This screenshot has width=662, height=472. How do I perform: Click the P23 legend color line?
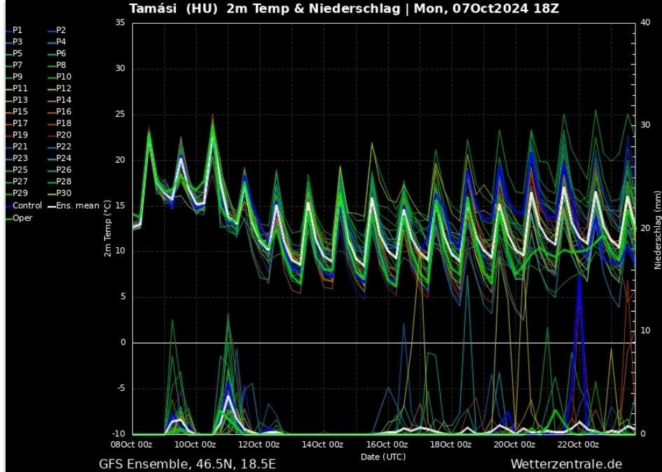[8, 159]
